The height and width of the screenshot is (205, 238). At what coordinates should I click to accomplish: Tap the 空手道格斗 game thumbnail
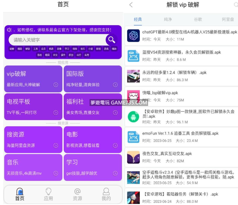tap(133, 177)
